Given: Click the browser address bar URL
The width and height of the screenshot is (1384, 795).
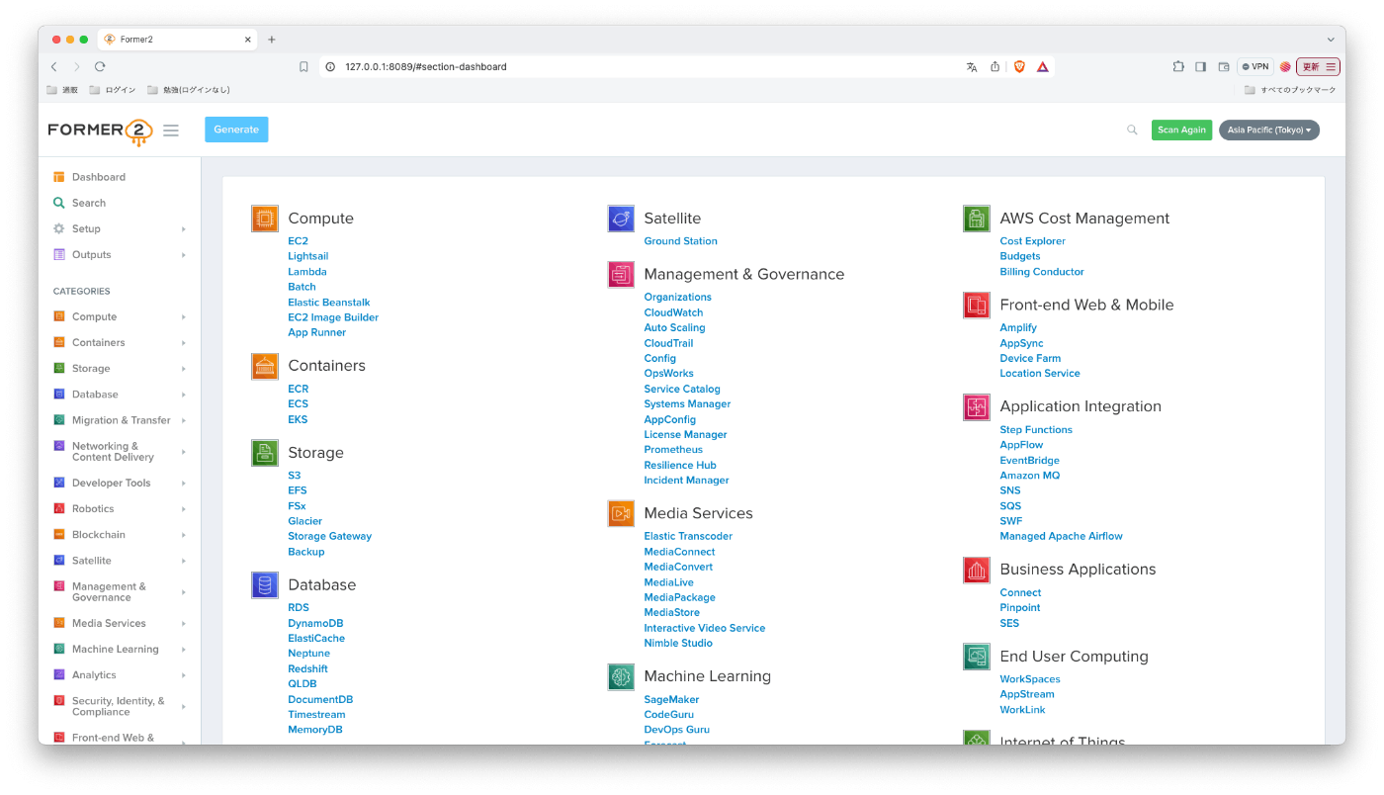Looking at the screenshot, I should [x=425, y=67].
